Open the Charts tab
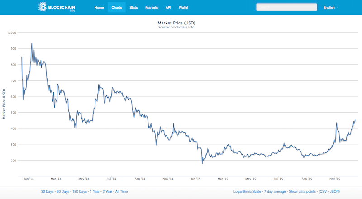This screenshot has width=362, height=199. (117, 7)
